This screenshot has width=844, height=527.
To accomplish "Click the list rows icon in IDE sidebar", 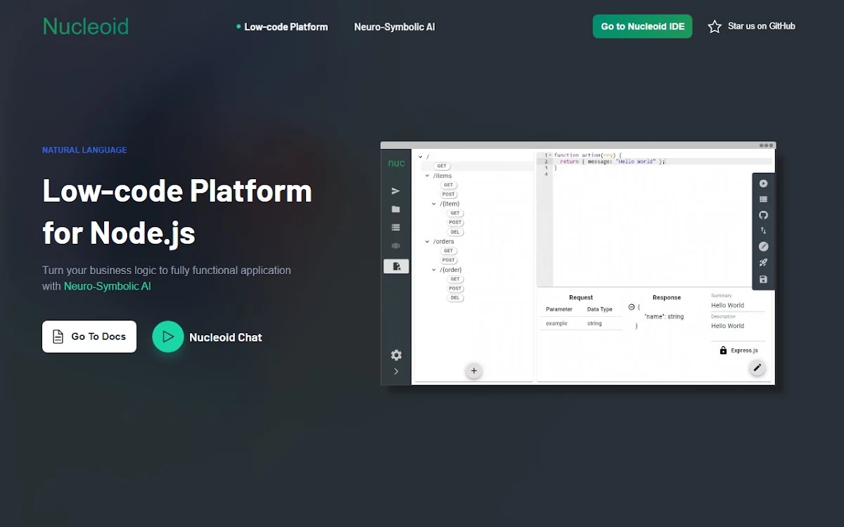I will click(x=396, y=227).
